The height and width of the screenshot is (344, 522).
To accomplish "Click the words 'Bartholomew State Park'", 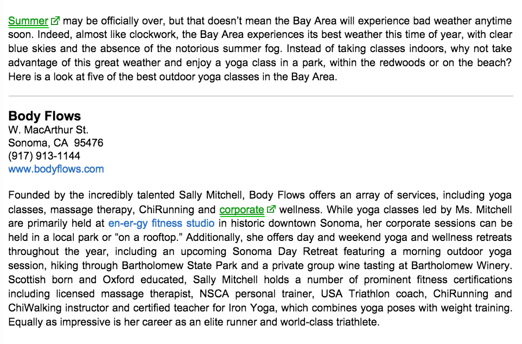I will [180, 266].
